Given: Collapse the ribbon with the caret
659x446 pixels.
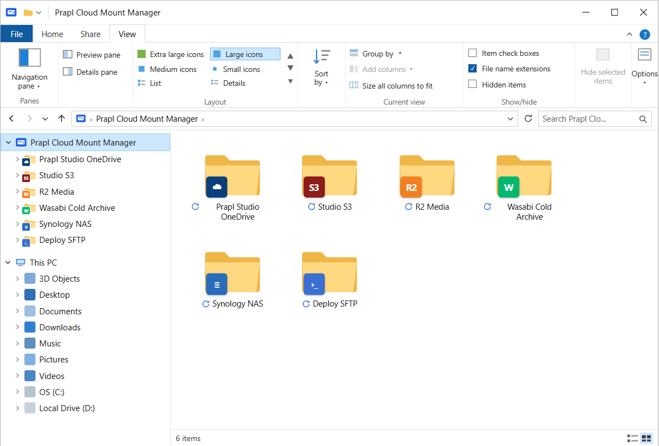Looking at the screenshot, I should coord(629,34).
